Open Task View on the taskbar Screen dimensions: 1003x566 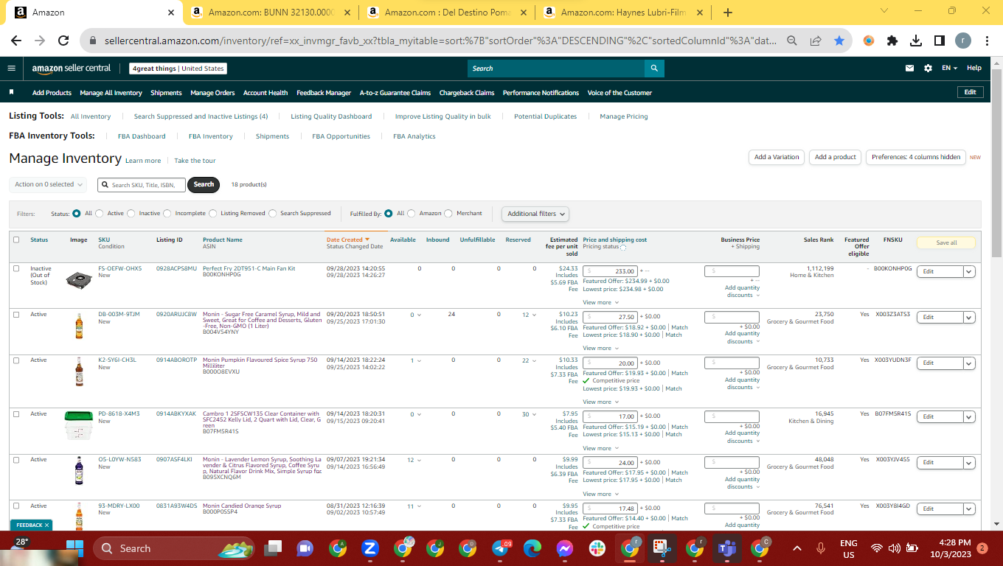coord(274,548)
